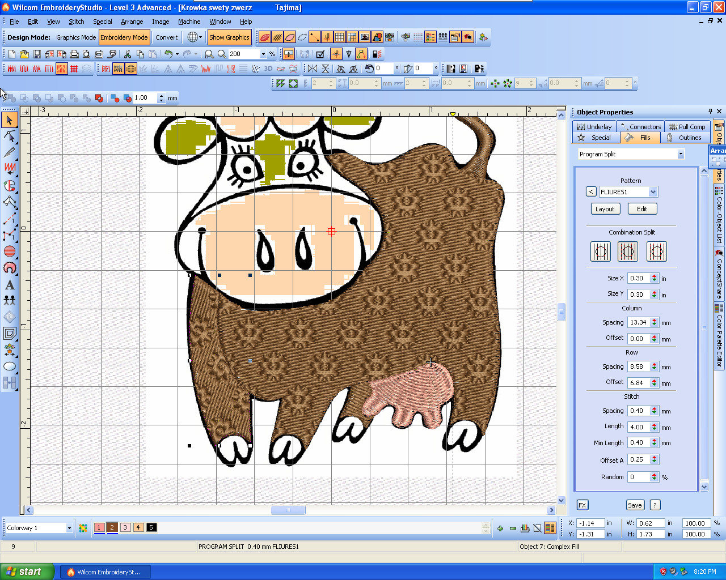Viewport: 726px width, 580px height.
Task: Toggle the Show Graphics button
Action: pos(229,37)
